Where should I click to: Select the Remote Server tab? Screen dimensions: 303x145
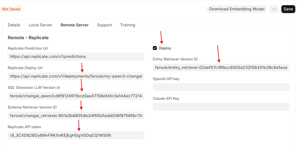pos(74,25)
